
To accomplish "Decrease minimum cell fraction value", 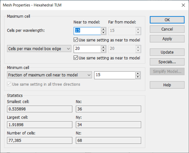I will (x=138, y=77).
